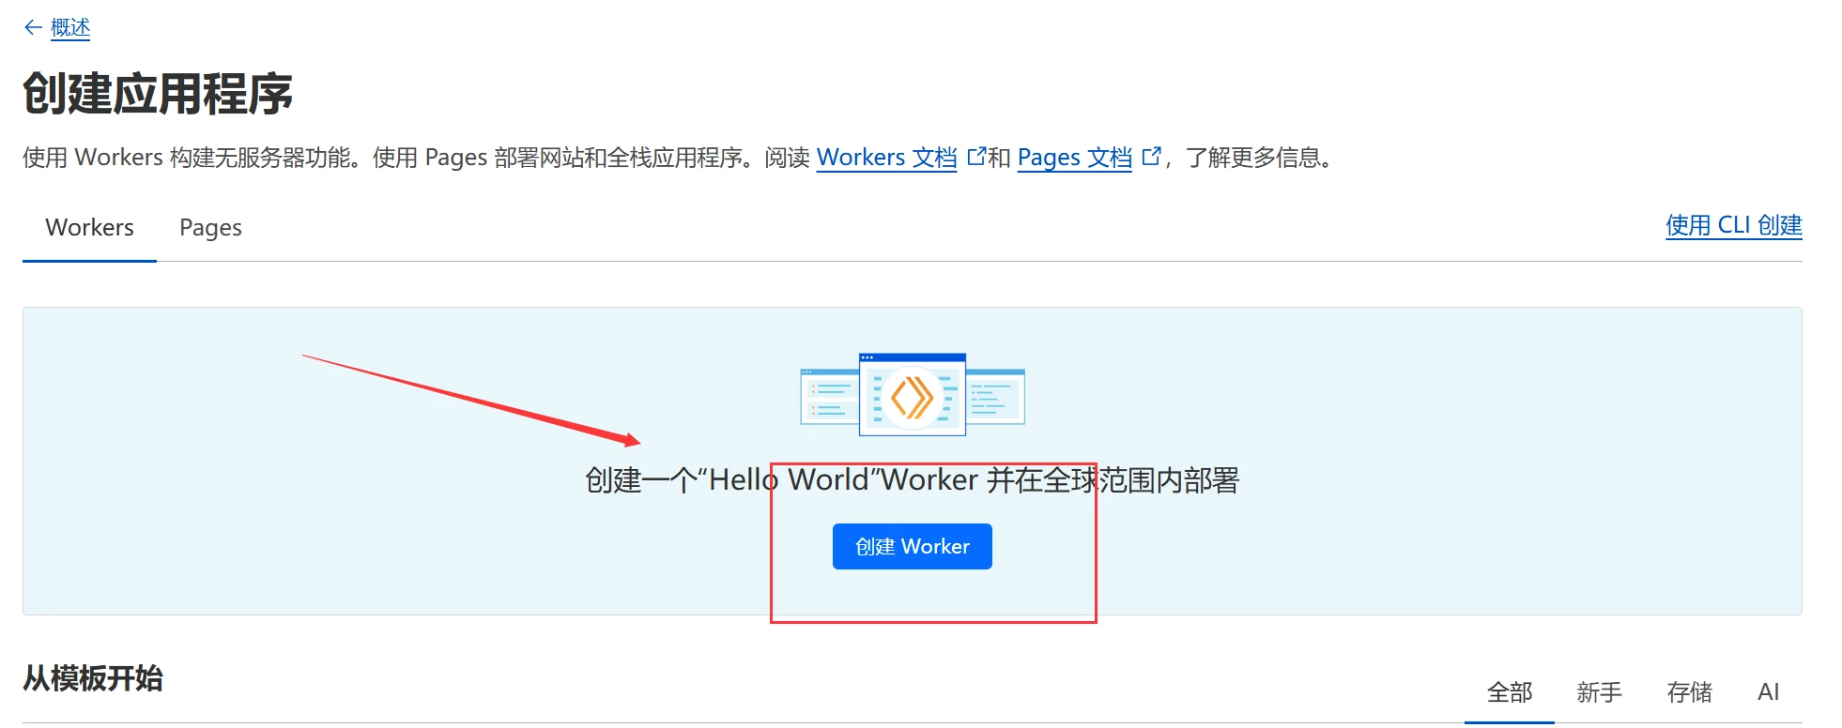Switch to the Pages tab
Image resolution: width=1842 pixels, height=728 pixels.
pos(210,228)
